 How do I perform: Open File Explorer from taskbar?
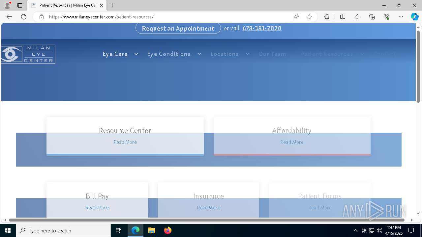pyautogui.click(x=152, y=230)
